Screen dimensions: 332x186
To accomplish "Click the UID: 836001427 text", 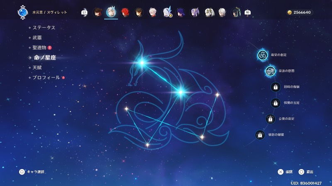I will [306, 183].
